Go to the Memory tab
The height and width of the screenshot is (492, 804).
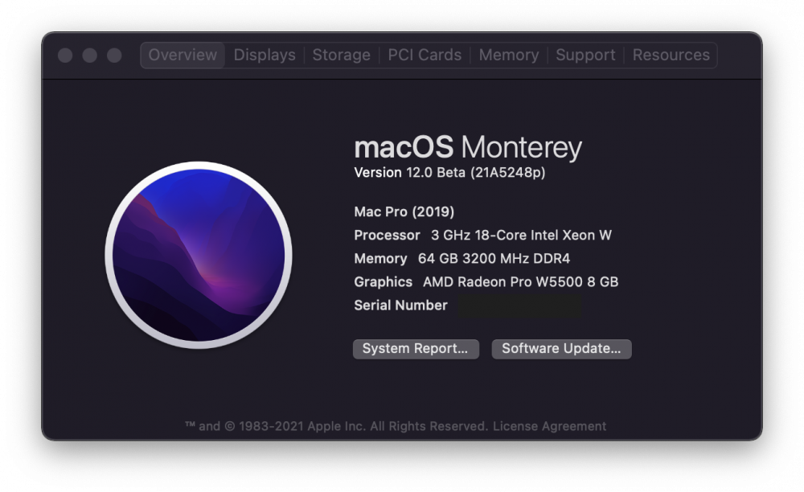(509, 55)
